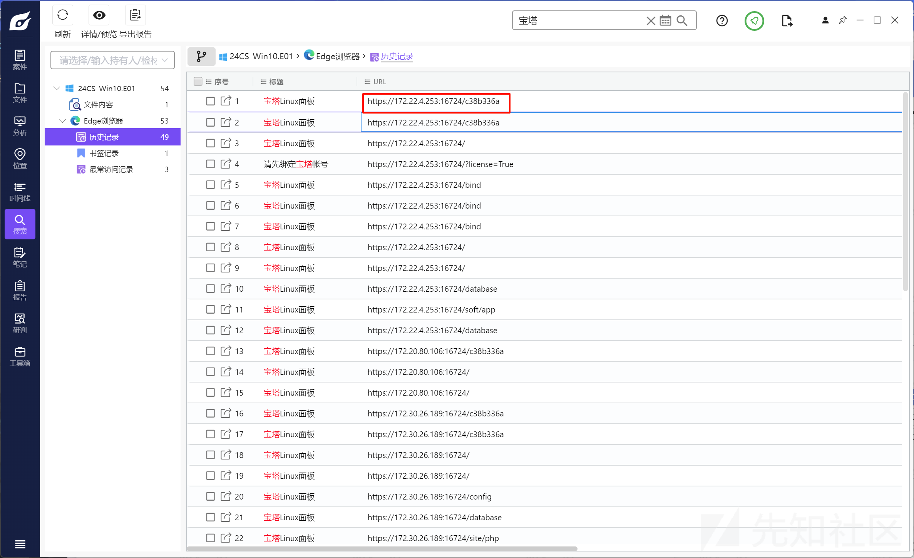Click the open/jump icon in row 10
Screen dimensions: 914x558
[x=226, y=289]
